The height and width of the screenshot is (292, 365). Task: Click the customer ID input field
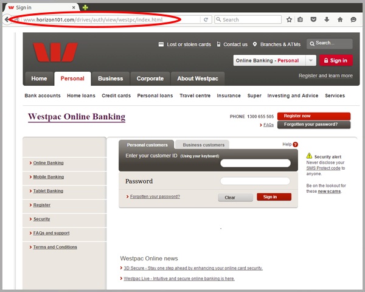tap(255, 163)
